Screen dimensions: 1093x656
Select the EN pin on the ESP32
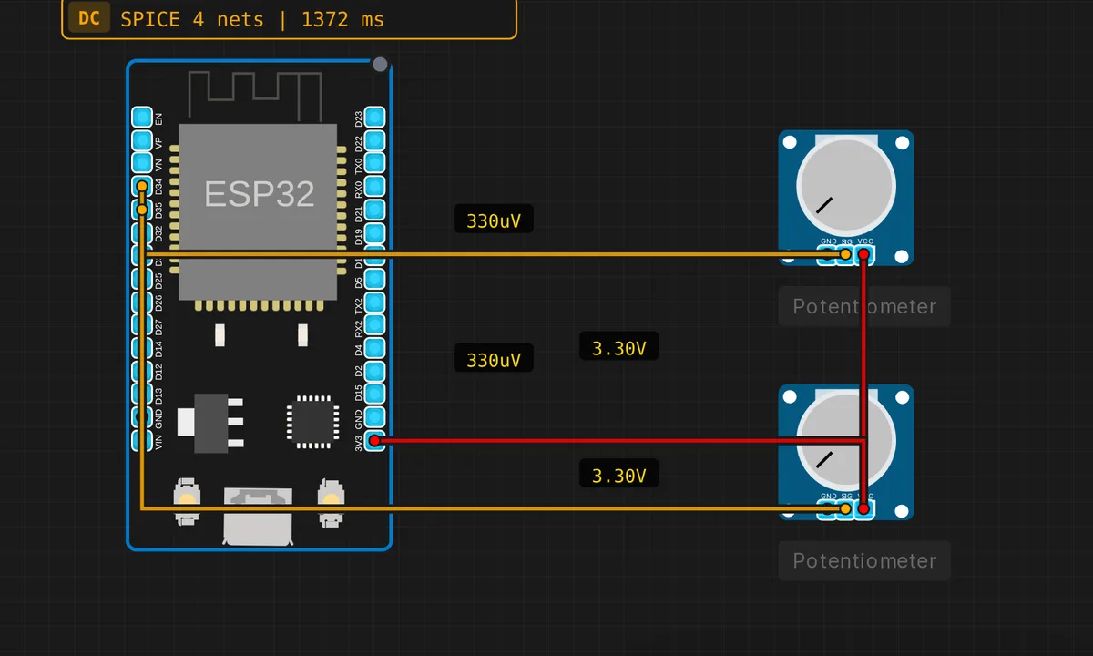(x=142, y=118)
